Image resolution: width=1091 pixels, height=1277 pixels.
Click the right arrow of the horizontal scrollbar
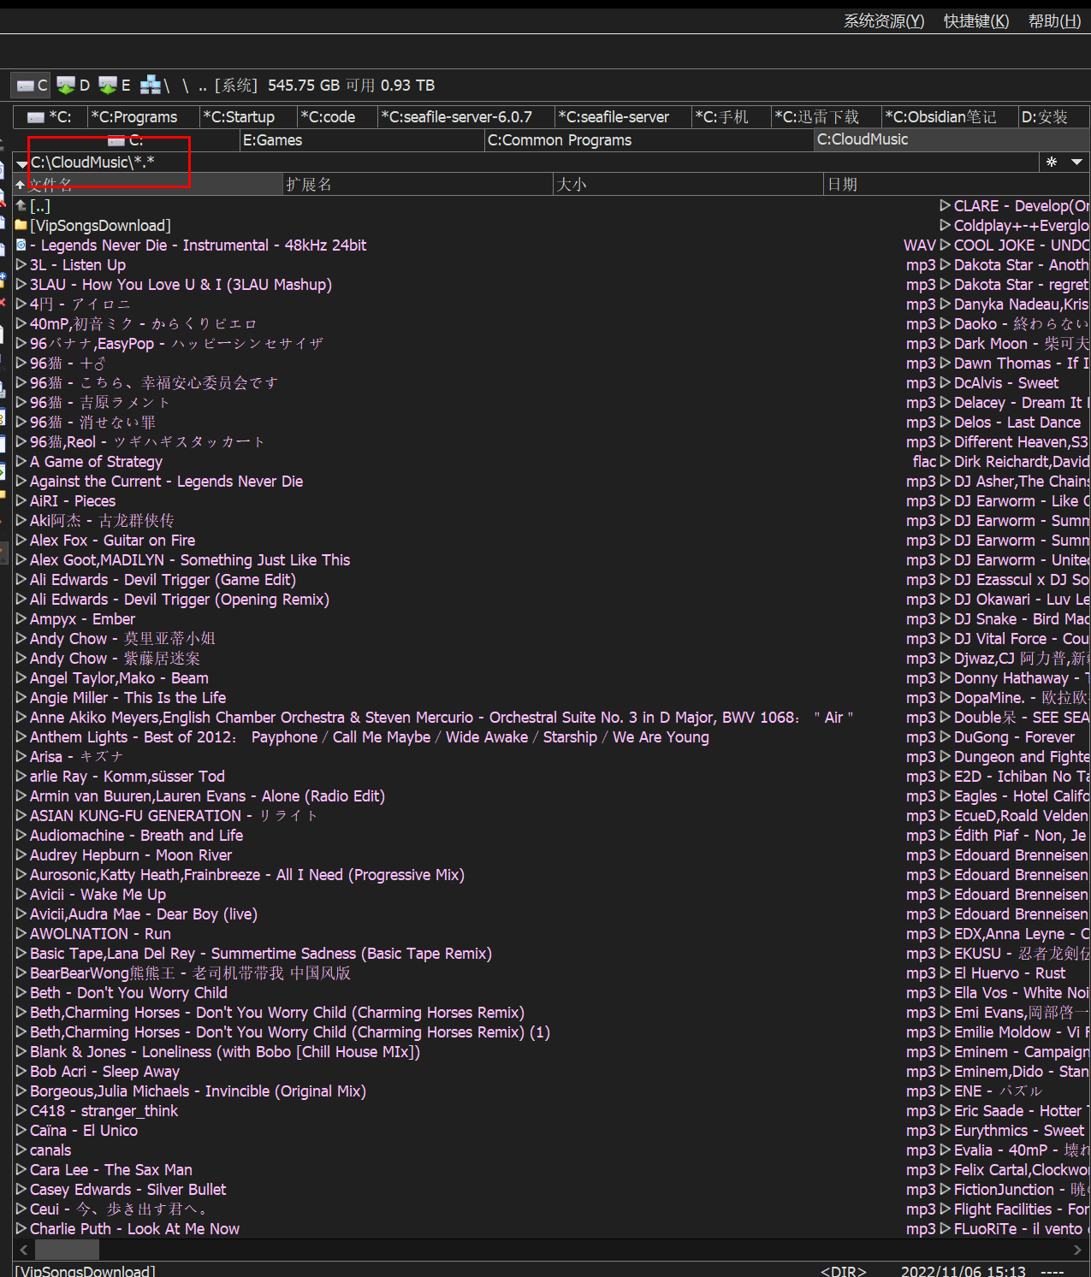coord(1076,1250)
